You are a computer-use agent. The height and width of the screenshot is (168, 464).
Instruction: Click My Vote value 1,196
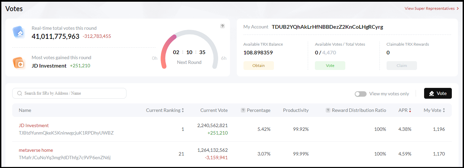(439, 129)
